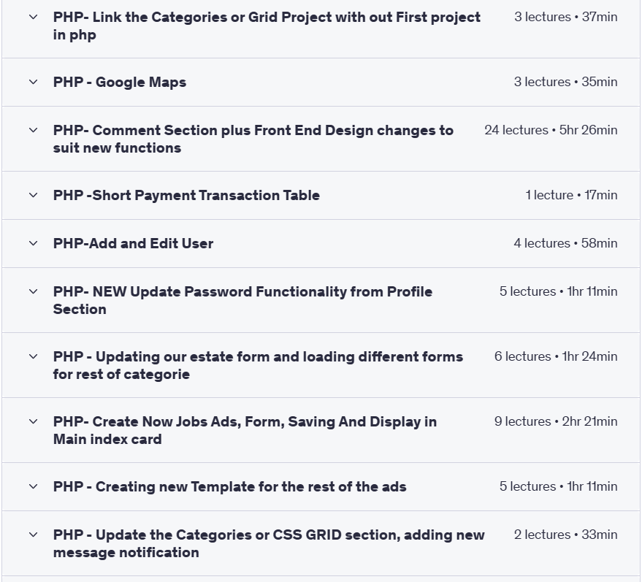The width and height of the screenshot is (642, 582).
Task: Expand chevron for Link the Categories or Grid Project
Action: (34, 18)
